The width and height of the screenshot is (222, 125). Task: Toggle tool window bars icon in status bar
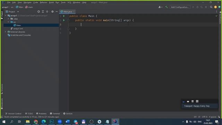pos(2,117)
